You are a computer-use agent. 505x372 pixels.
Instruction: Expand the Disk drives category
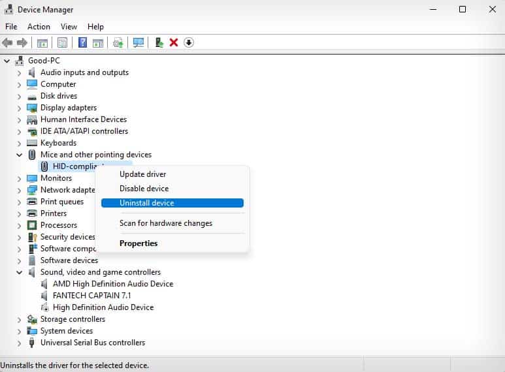(x=19, y=97)
